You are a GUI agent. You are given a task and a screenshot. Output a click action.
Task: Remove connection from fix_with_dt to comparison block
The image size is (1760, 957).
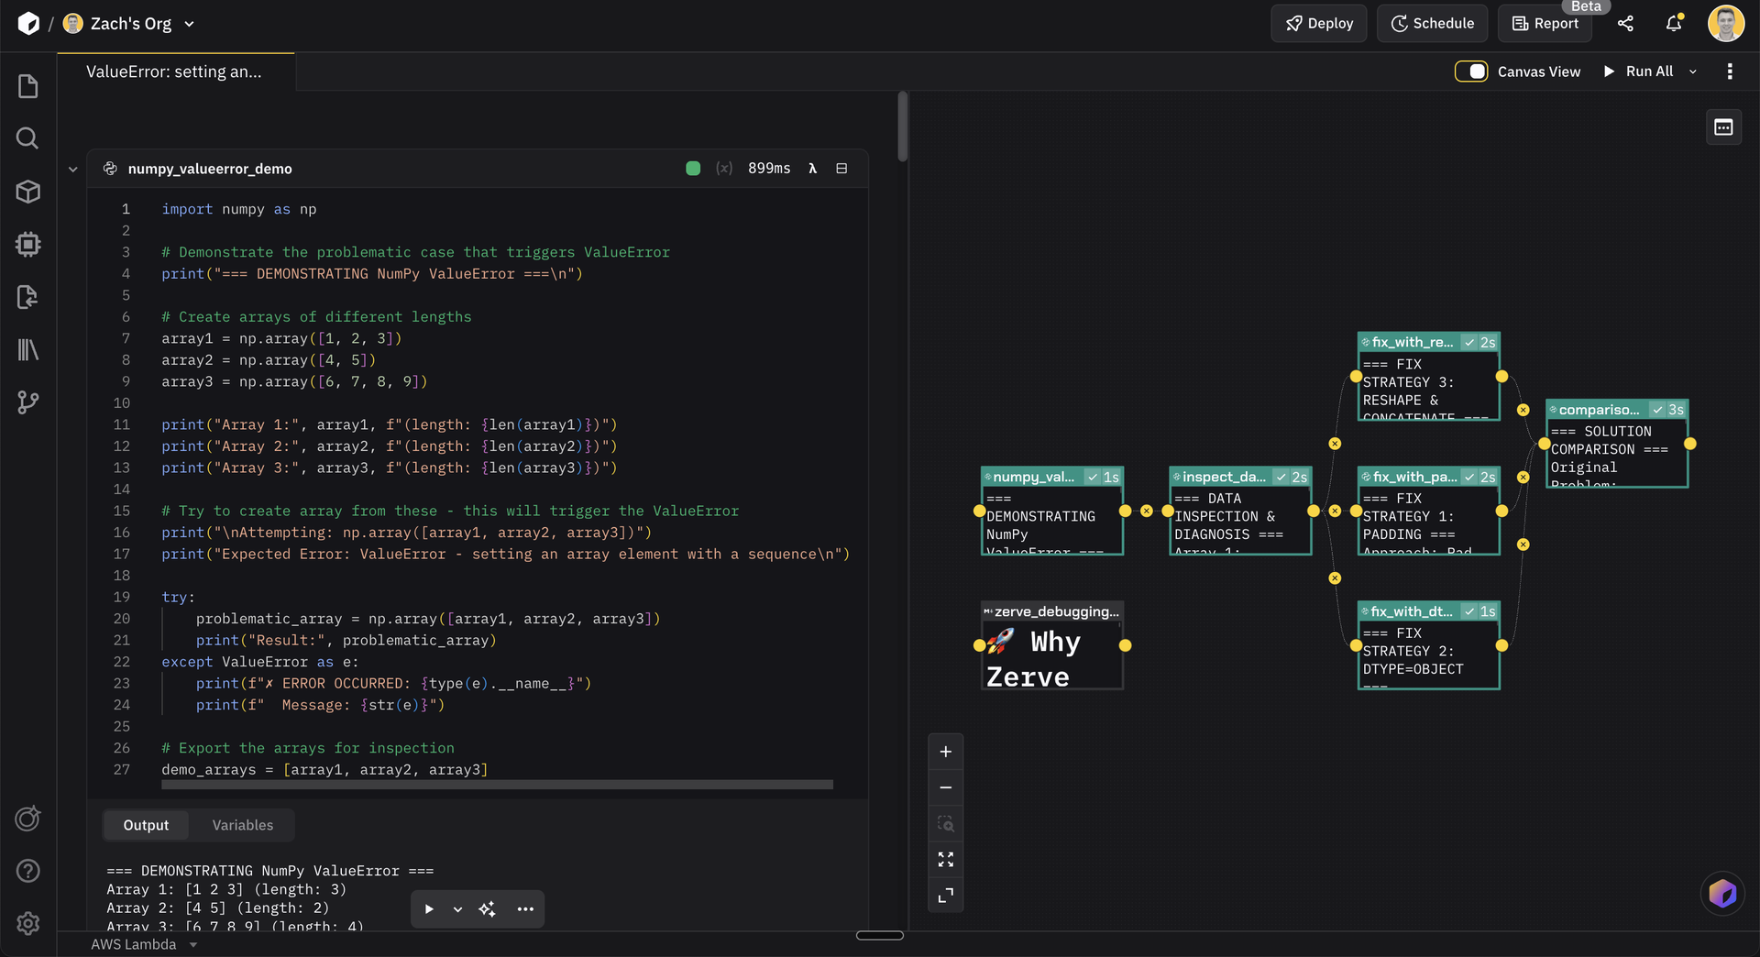1523,544
